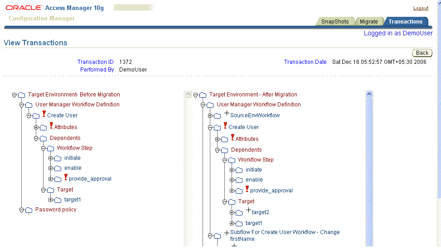Select right Dependents tree label

(247, 150)
